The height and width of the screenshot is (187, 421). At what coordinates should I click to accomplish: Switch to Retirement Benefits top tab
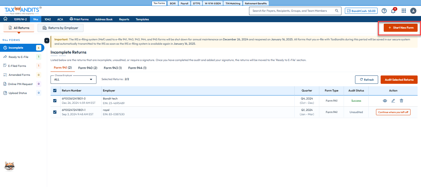click(x=256, y=3)
